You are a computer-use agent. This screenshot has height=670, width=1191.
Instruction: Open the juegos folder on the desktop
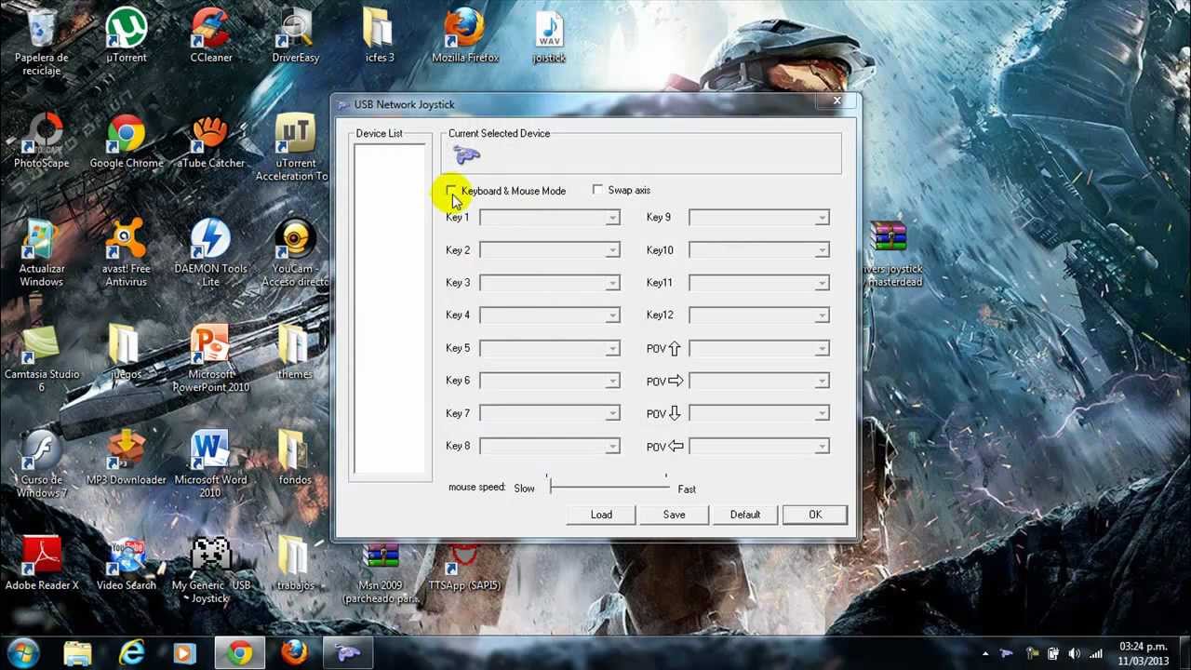click(126, 352)
